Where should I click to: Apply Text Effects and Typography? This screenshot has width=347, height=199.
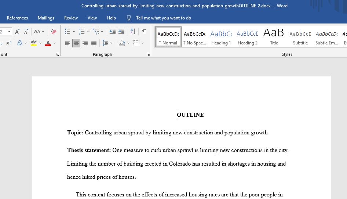click(x=20, y=43)
